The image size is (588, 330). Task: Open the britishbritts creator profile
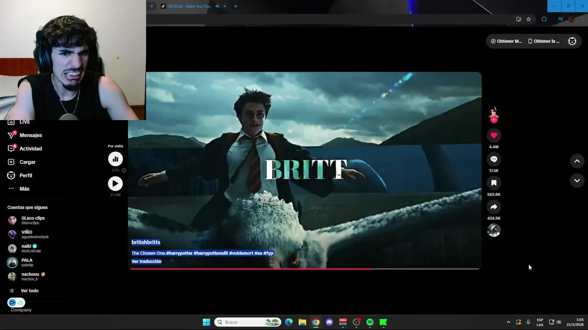(146, 242)
